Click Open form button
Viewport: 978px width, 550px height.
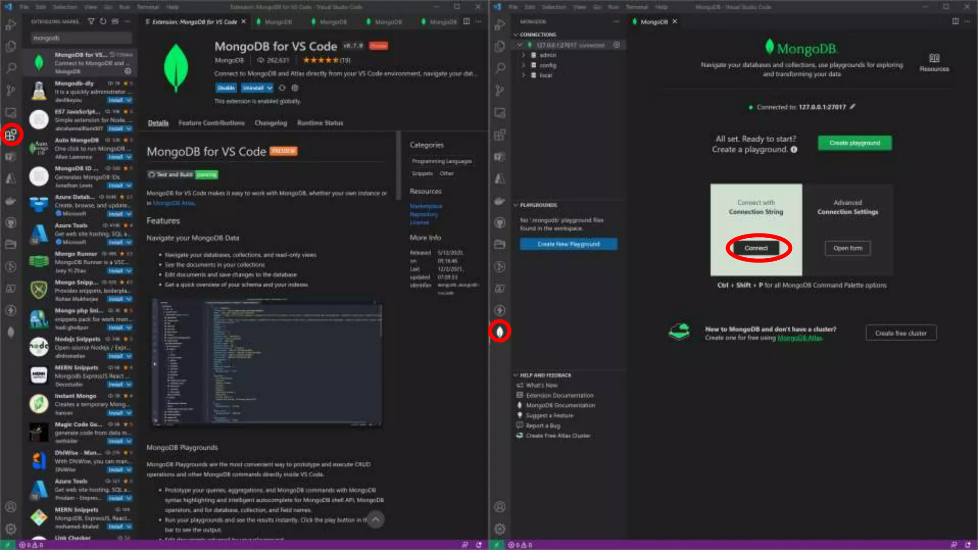point(848,248)
